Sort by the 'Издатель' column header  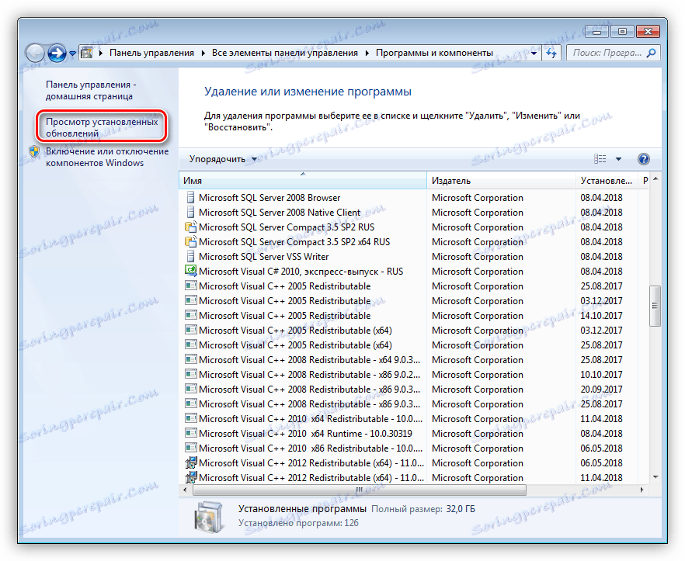click(501, 180)
